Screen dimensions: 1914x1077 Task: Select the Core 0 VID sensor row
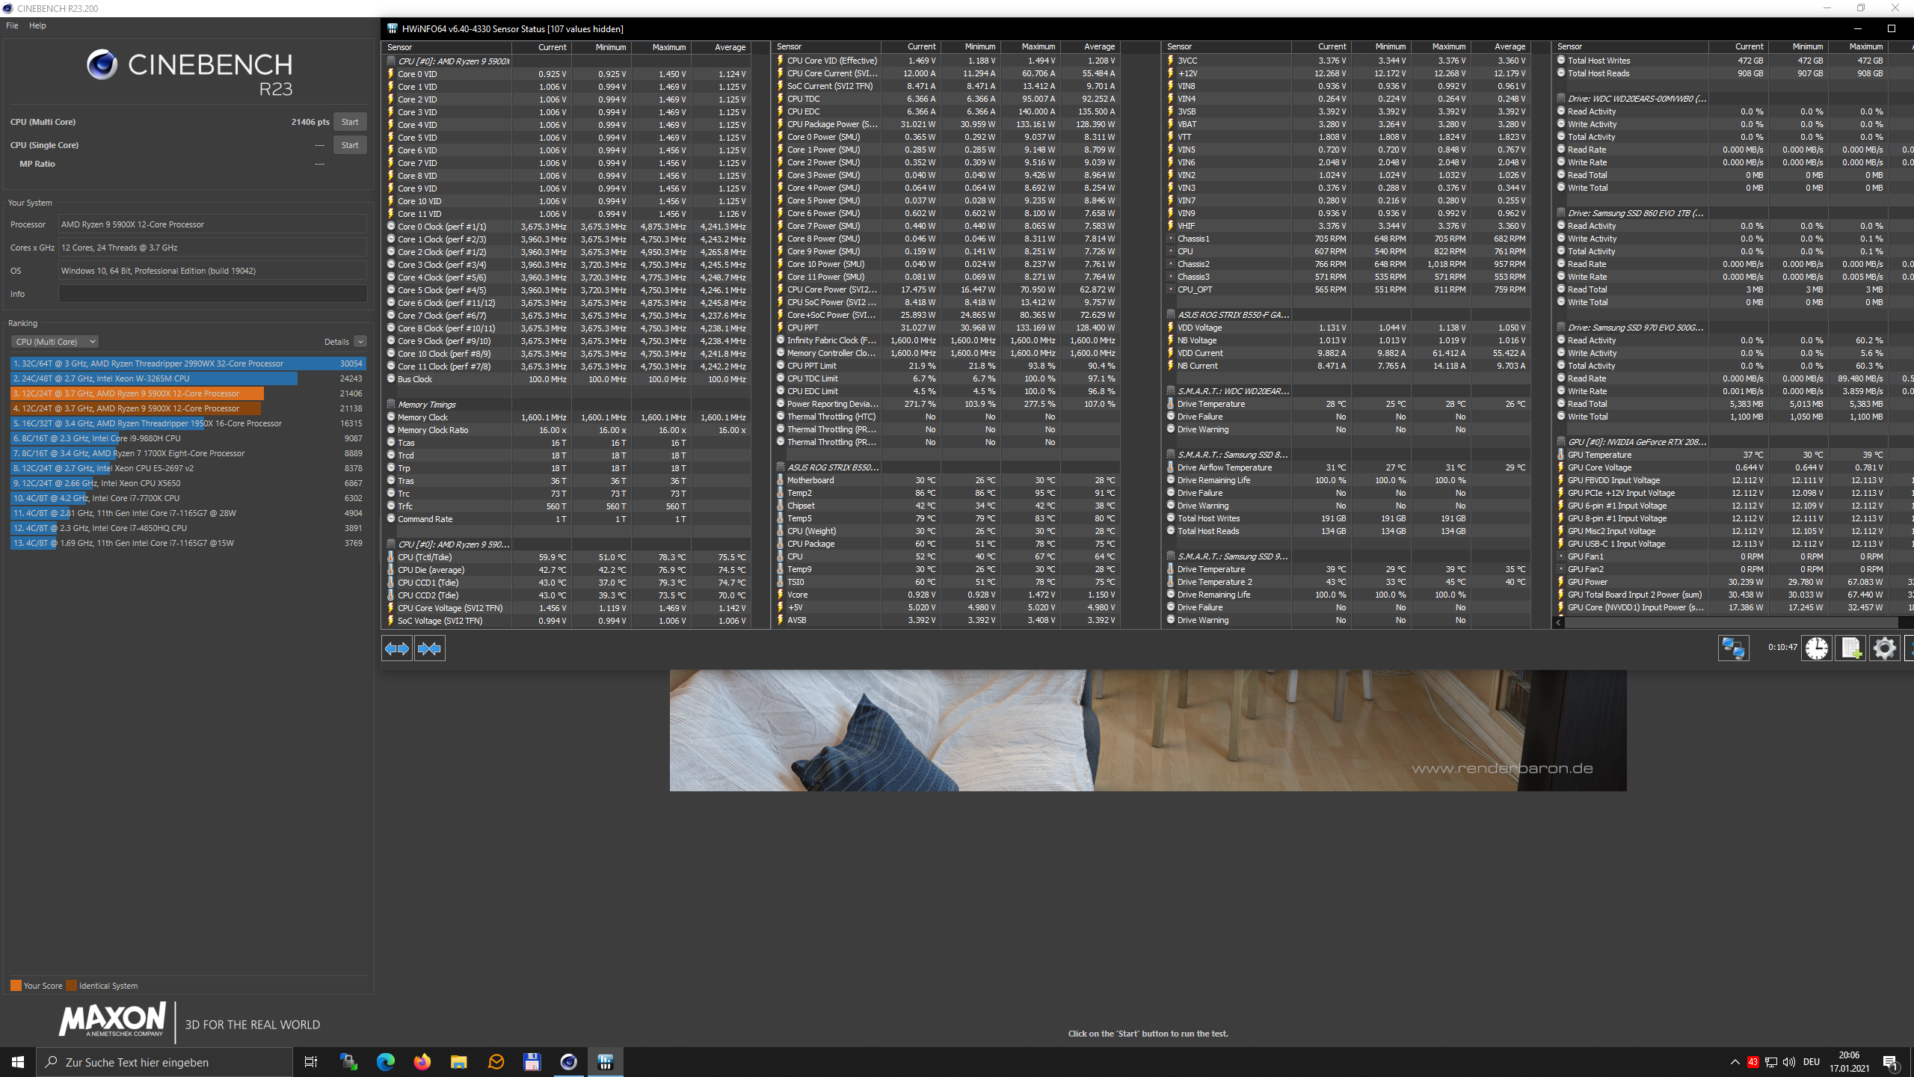coord(567,74)
